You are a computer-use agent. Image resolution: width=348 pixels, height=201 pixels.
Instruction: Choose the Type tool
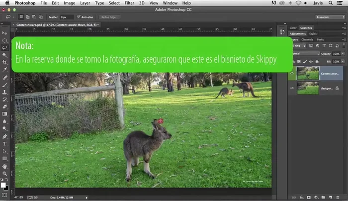click(x=4, y=143)
